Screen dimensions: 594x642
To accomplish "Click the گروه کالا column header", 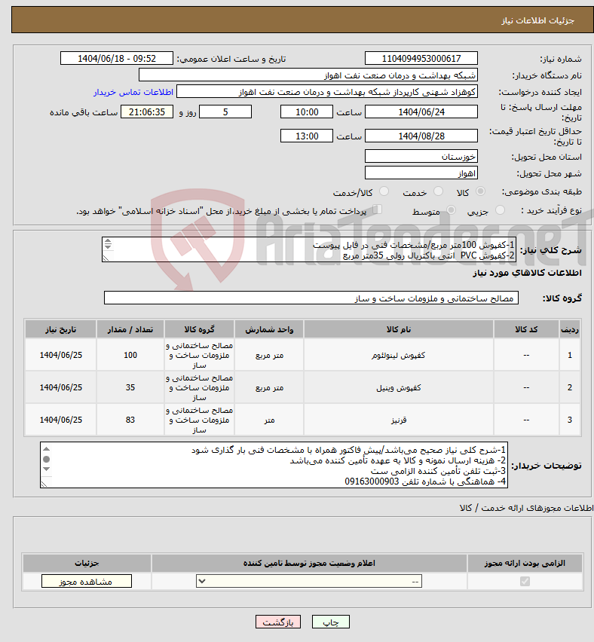I will [199, 329].
